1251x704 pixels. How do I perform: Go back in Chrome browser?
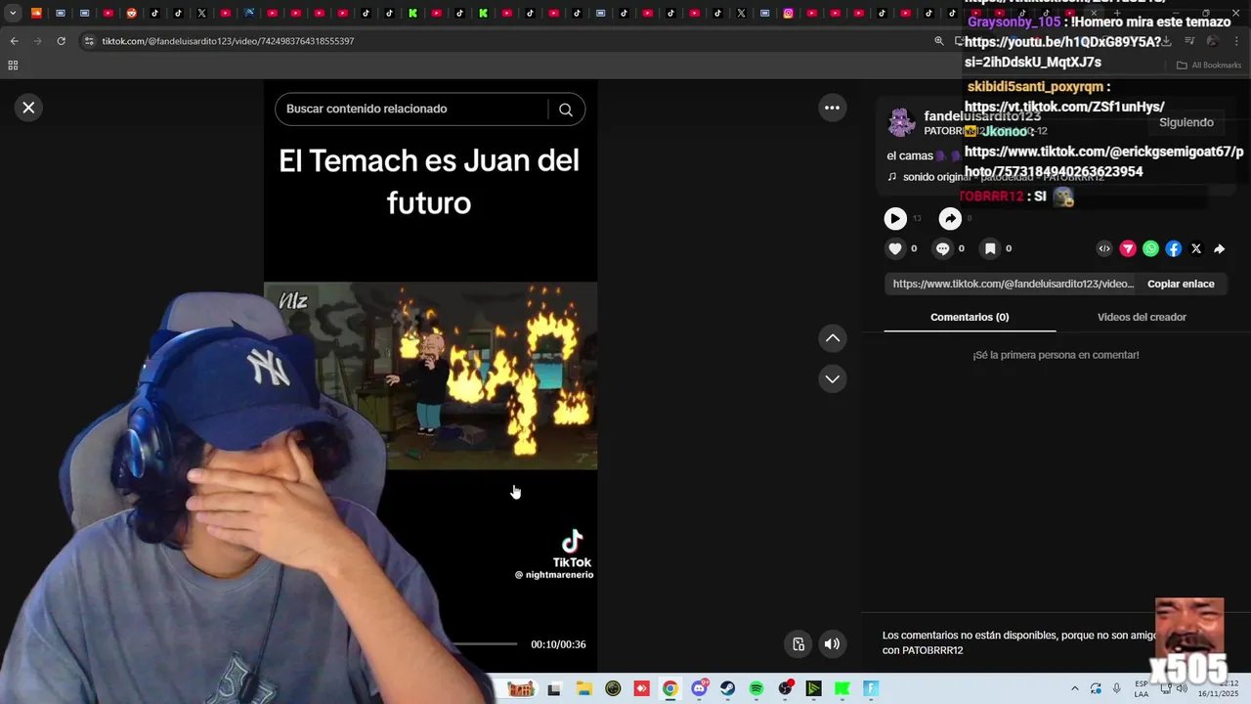pos(14,41)
